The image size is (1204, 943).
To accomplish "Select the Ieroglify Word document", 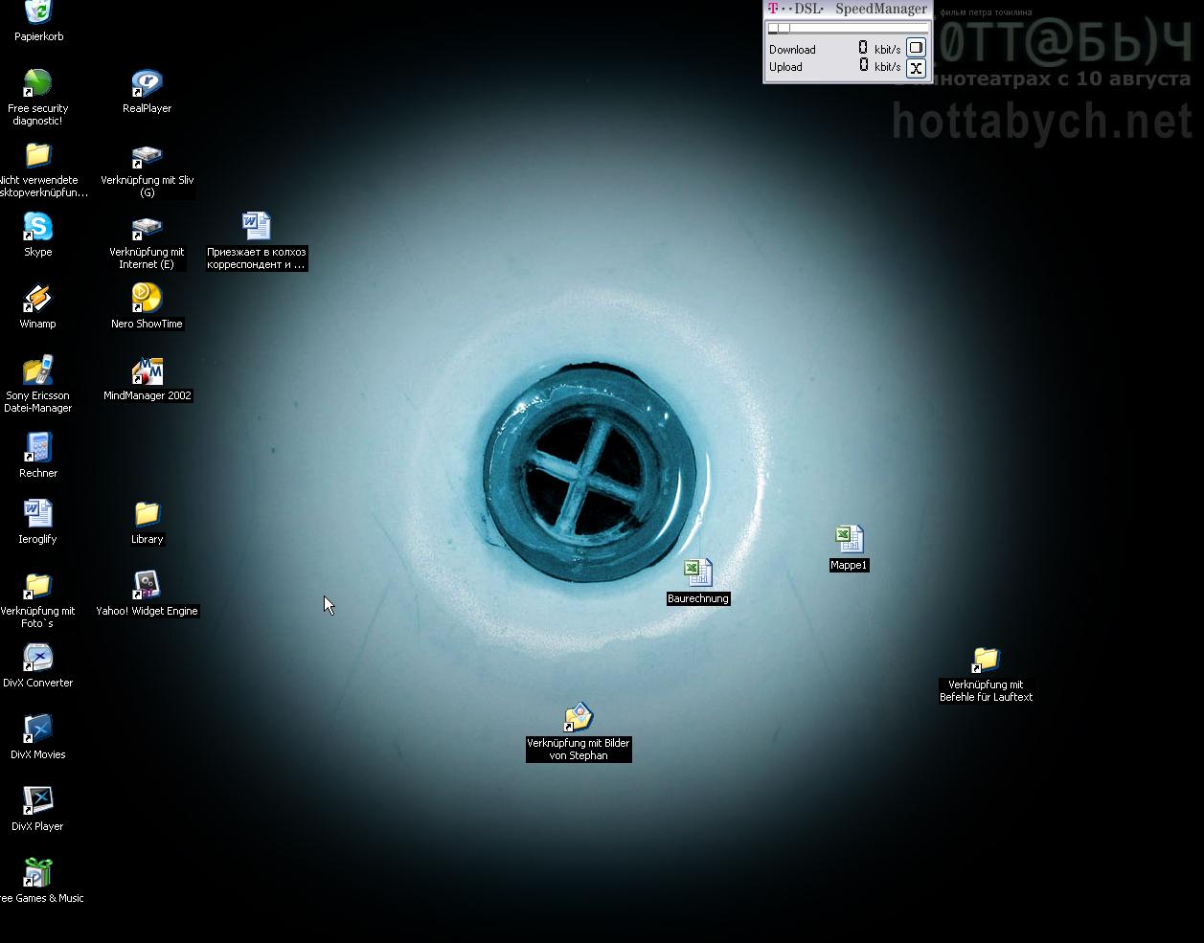I will tap(37, 514).
